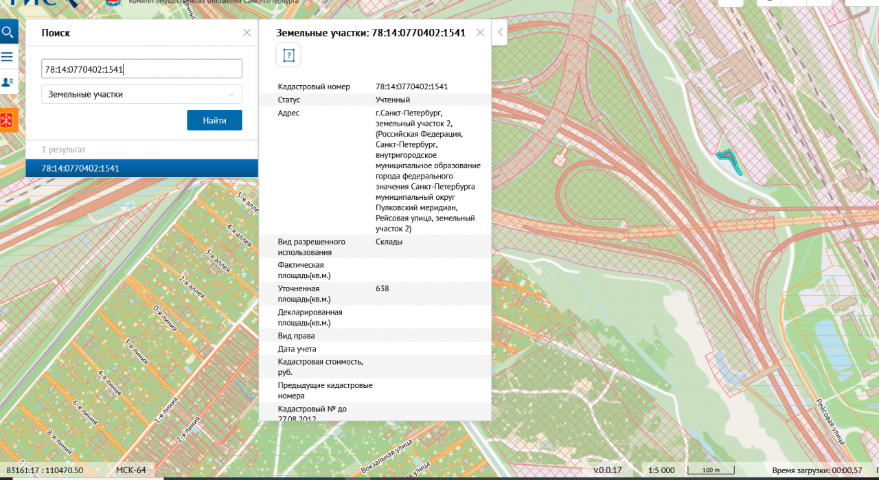Open the search tool in left sidebar
879x480 pixels.
point(8,32)
